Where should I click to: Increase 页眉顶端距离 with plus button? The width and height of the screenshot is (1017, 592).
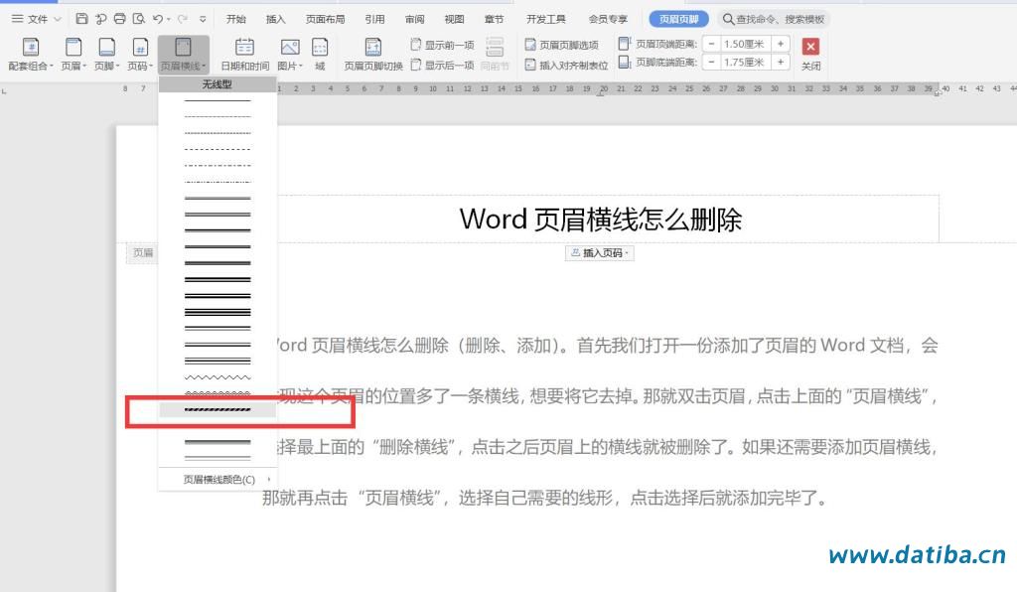(781, 44)
